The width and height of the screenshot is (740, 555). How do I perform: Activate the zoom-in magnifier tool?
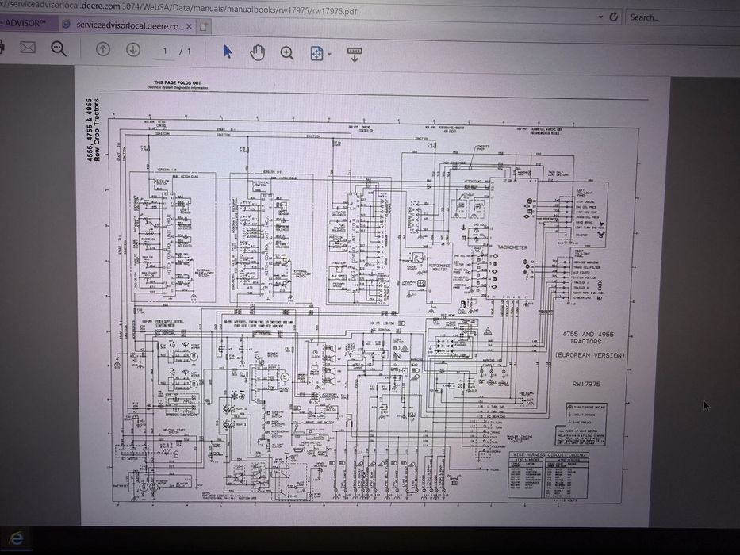(x=286, y=53)
